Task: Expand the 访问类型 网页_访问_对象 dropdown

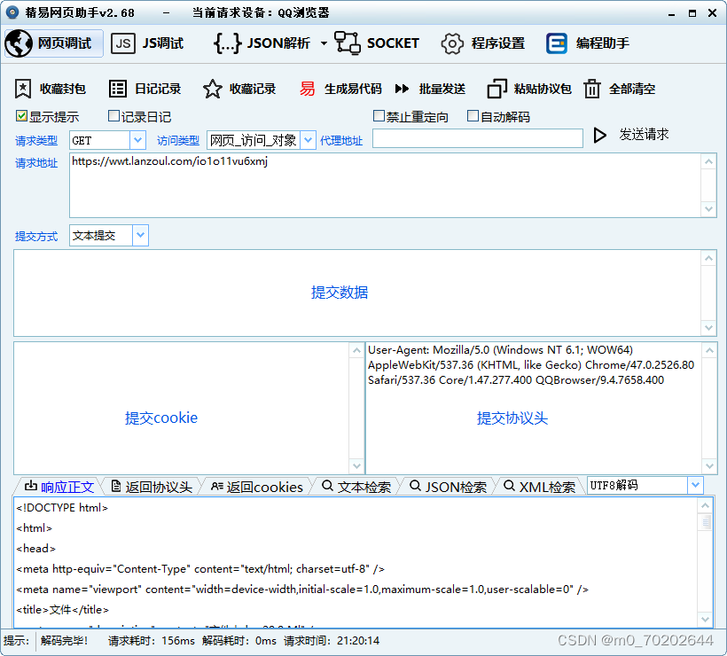Action: coord(308,140)
